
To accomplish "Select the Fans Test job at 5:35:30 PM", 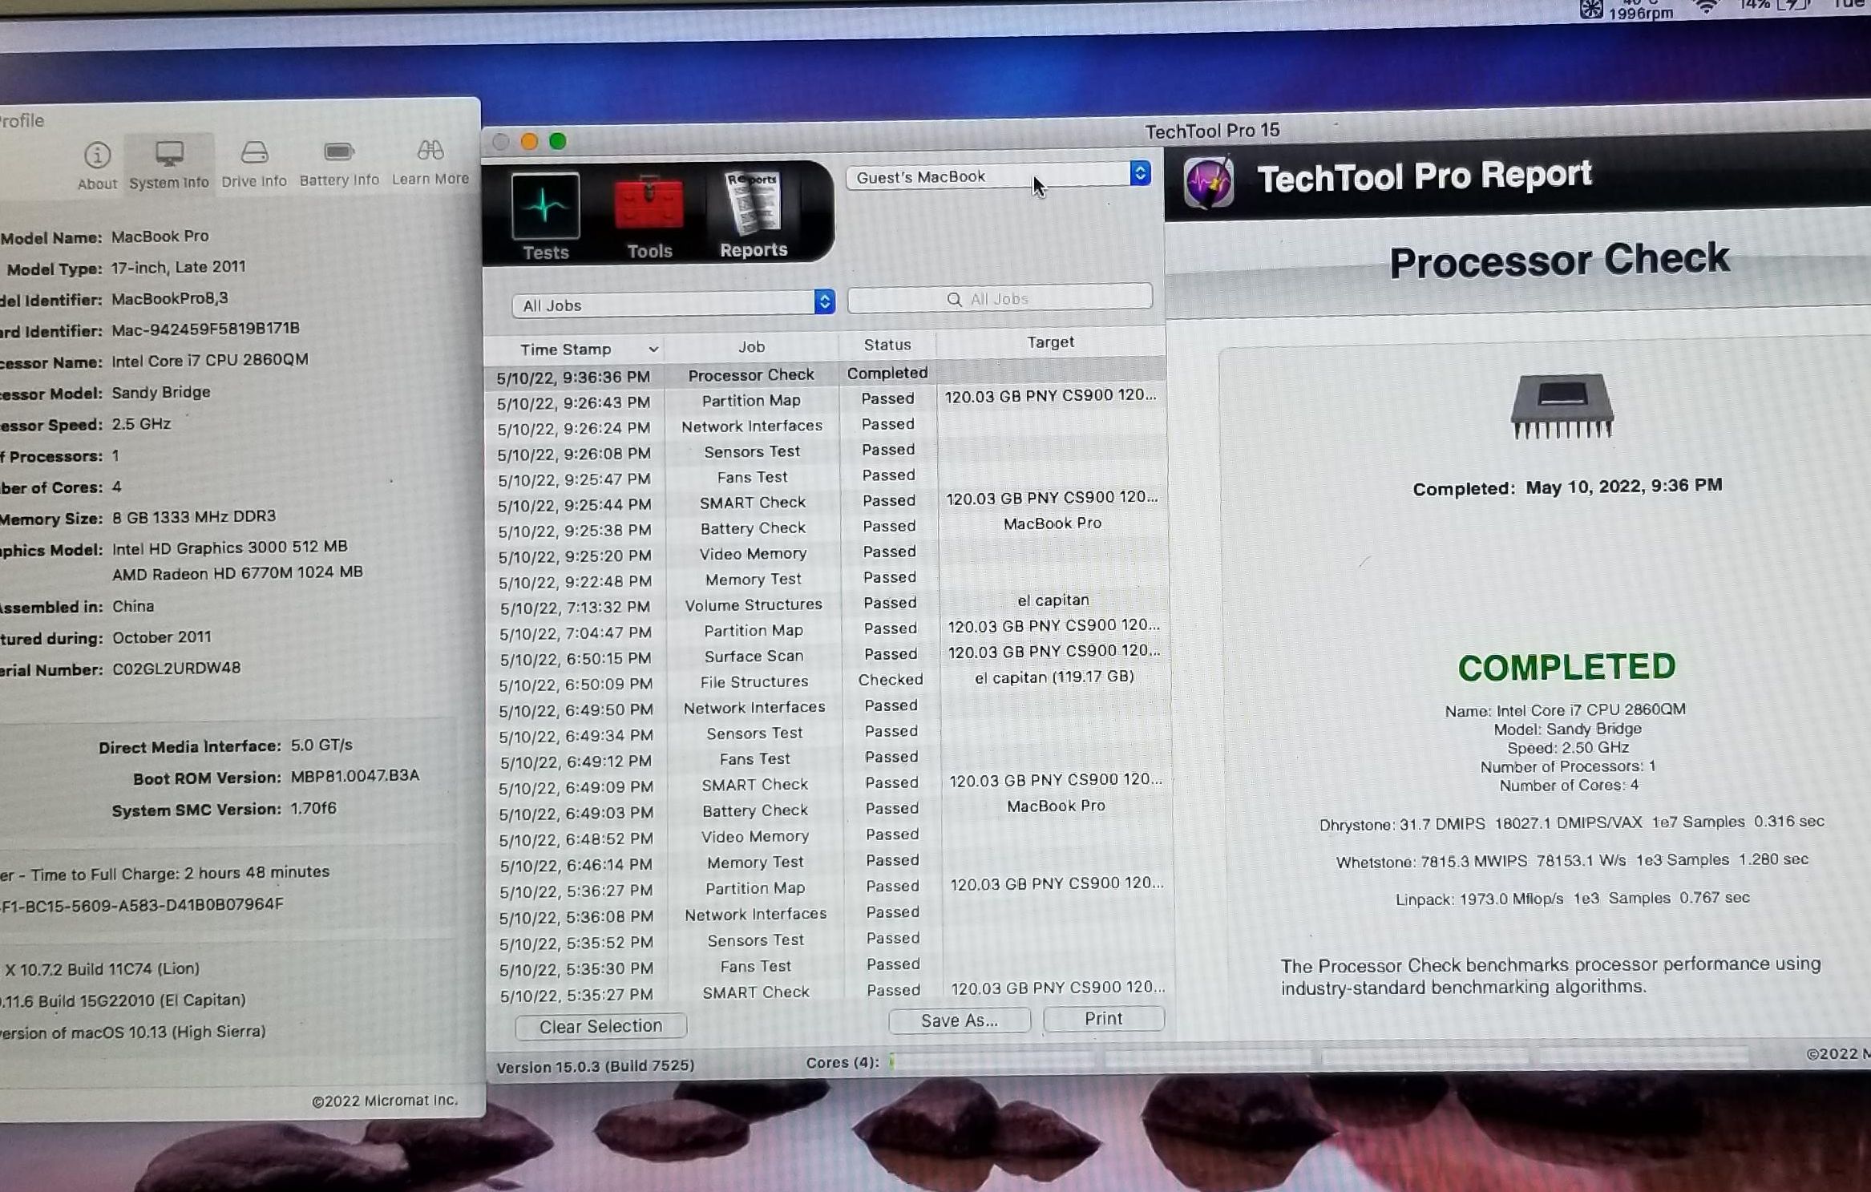I will click(x=832, y=966).
